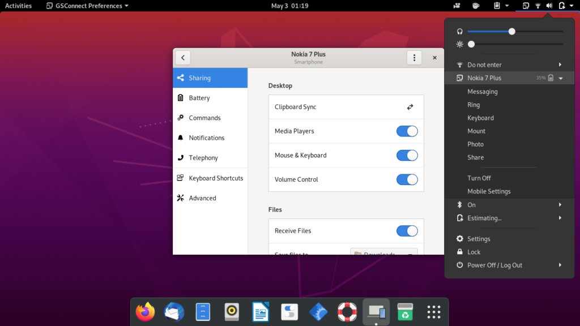Launch Firefox from the dock

point(145,312)
